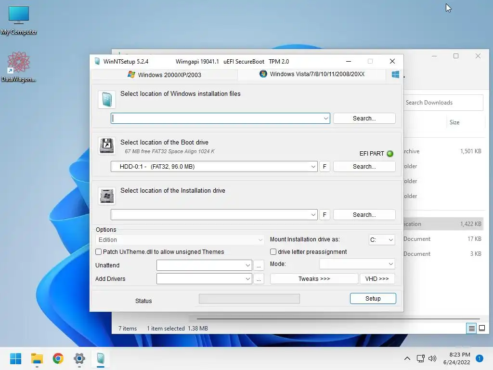Screen dimensions: 493x370
Task: Open the Mount Installation drive letter dropdown
Action: pyautogui.click(x=382, y=240)
